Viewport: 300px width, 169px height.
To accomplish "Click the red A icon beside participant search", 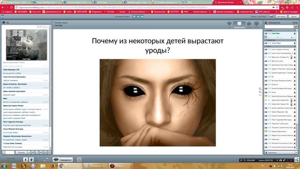I will click(296, 27).
